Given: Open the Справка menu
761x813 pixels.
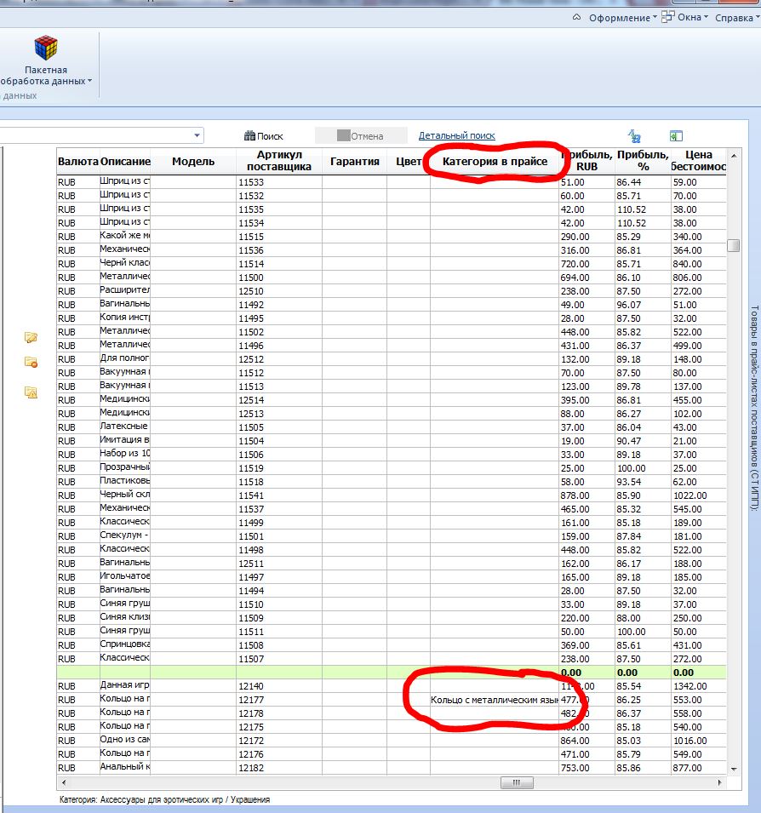Looking at the screenshot, I should pyautogui.click(x=737, y=18).
